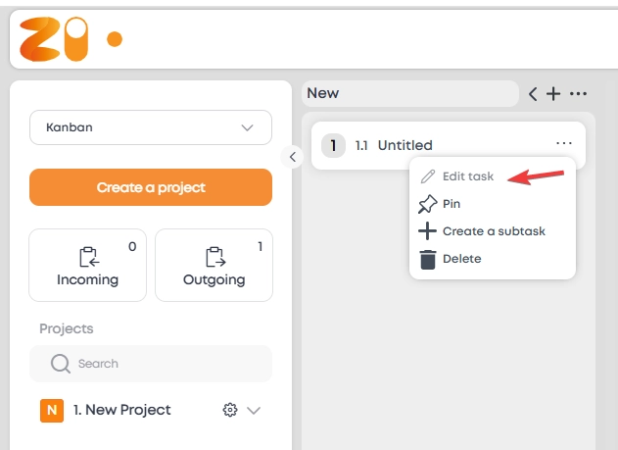618x450 pixels.
Task: Select Pin in the task menu
Action: pos(452,204)
